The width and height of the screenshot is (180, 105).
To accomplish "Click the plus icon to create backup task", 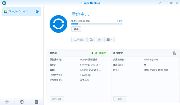I will 7,102.
